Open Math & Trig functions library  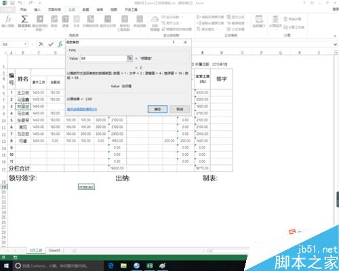point(125,22)
